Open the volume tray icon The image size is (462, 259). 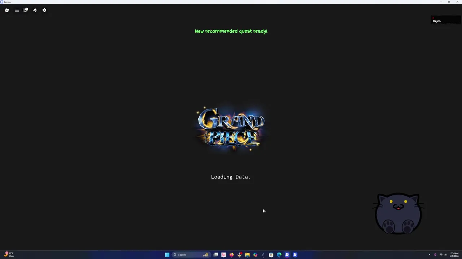(x=445, y=255)
